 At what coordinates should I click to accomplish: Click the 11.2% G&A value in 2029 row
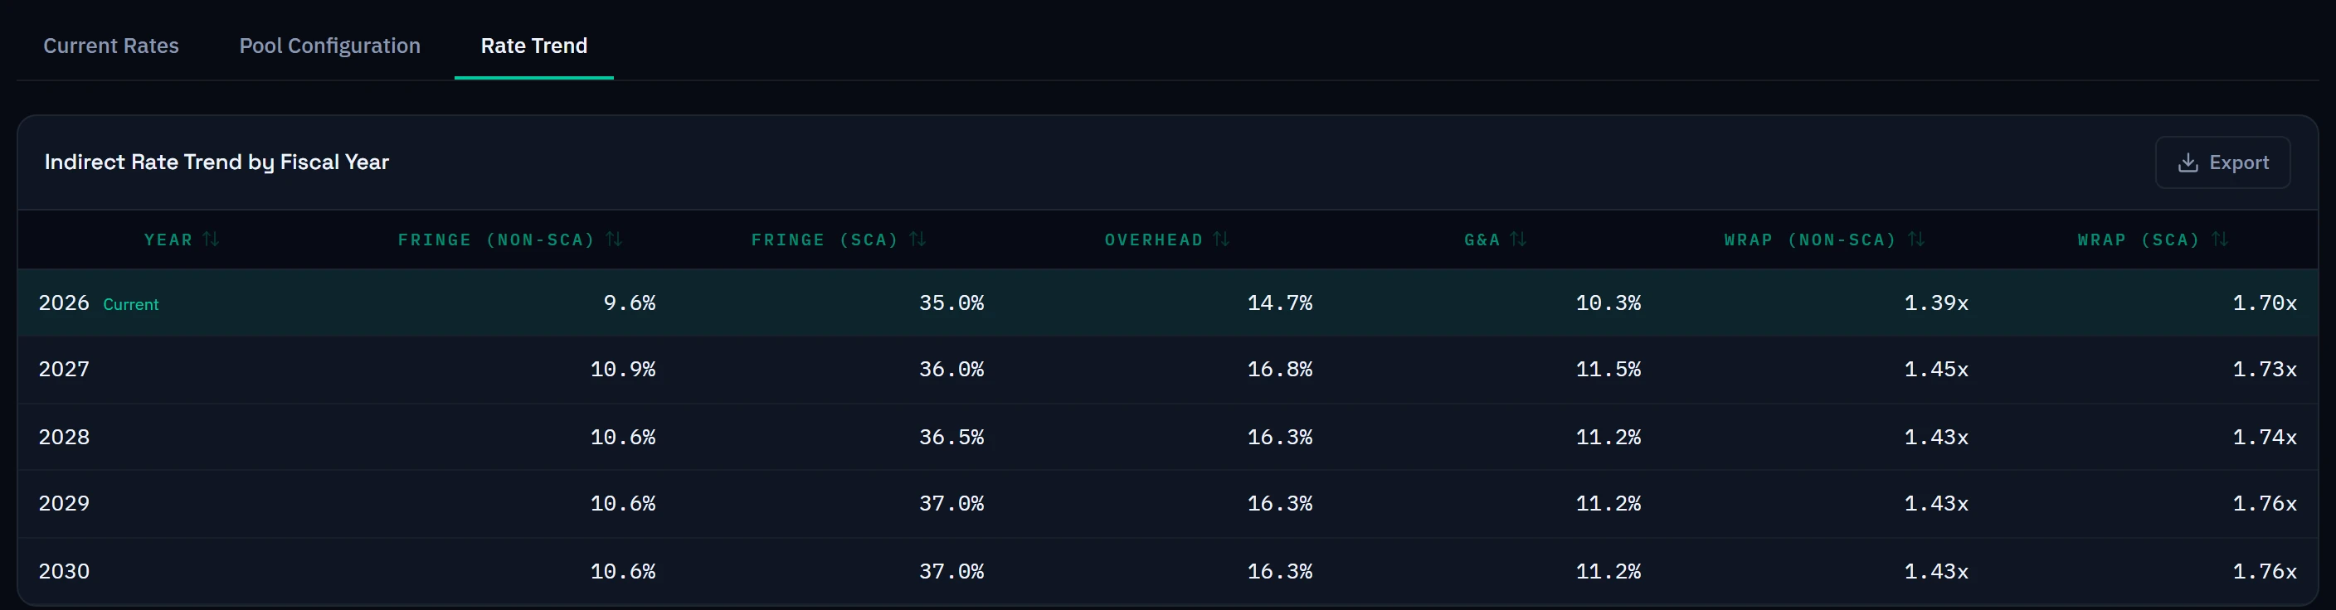click(1608, 504)
